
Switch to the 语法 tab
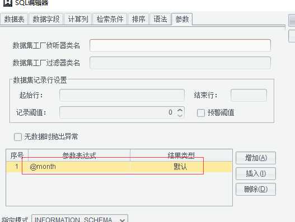click(x=160, y=19)
